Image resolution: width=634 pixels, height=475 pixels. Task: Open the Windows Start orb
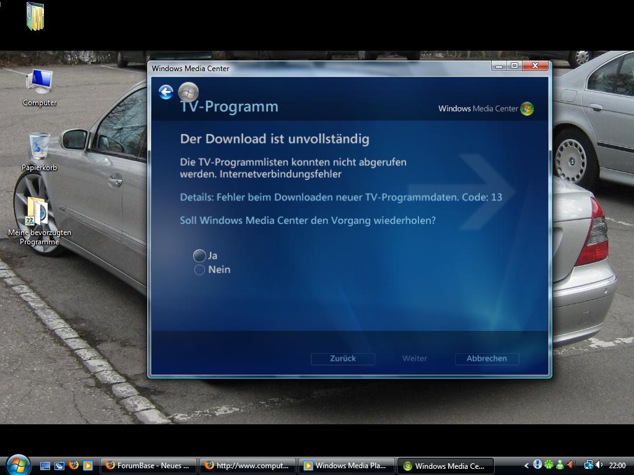tap(18, 465)
